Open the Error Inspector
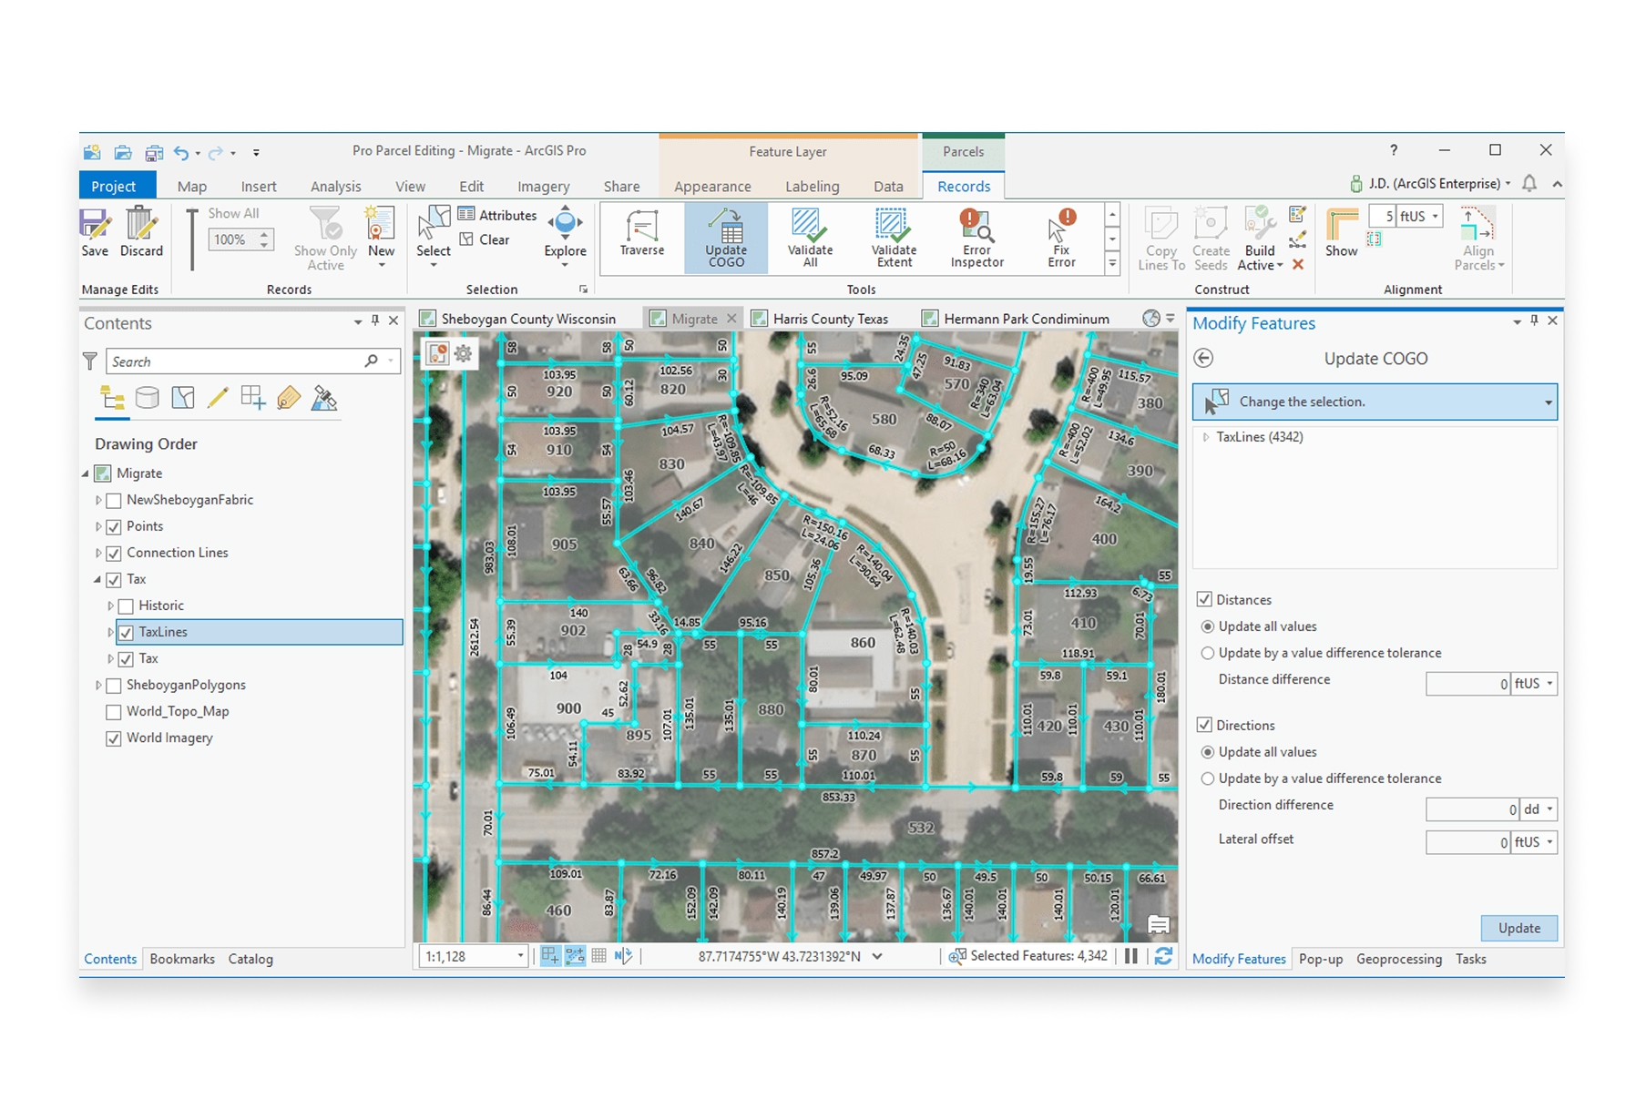 (976, 237)
